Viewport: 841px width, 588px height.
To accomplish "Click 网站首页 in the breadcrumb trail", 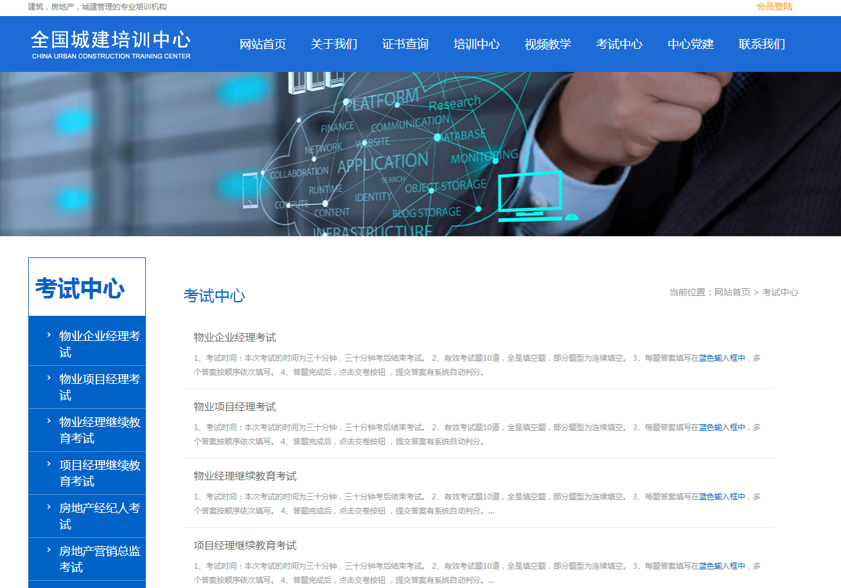I will click(x=732, y=292).
